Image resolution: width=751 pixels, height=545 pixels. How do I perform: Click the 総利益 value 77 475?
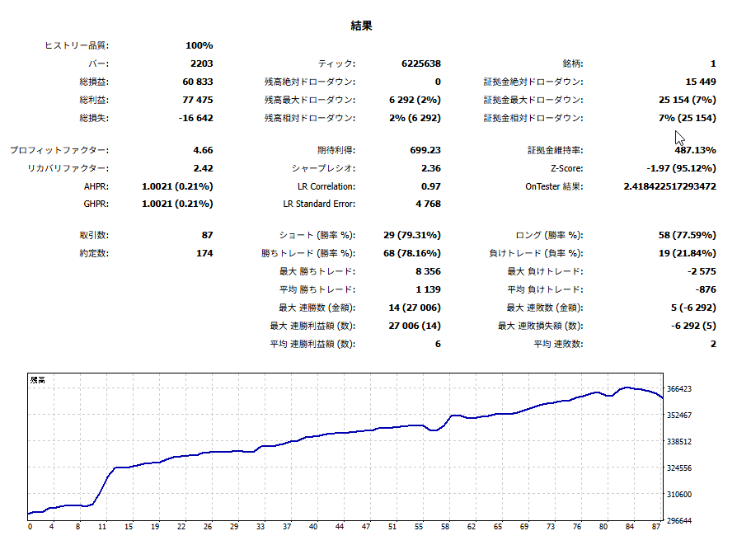(x=197, y=100)
